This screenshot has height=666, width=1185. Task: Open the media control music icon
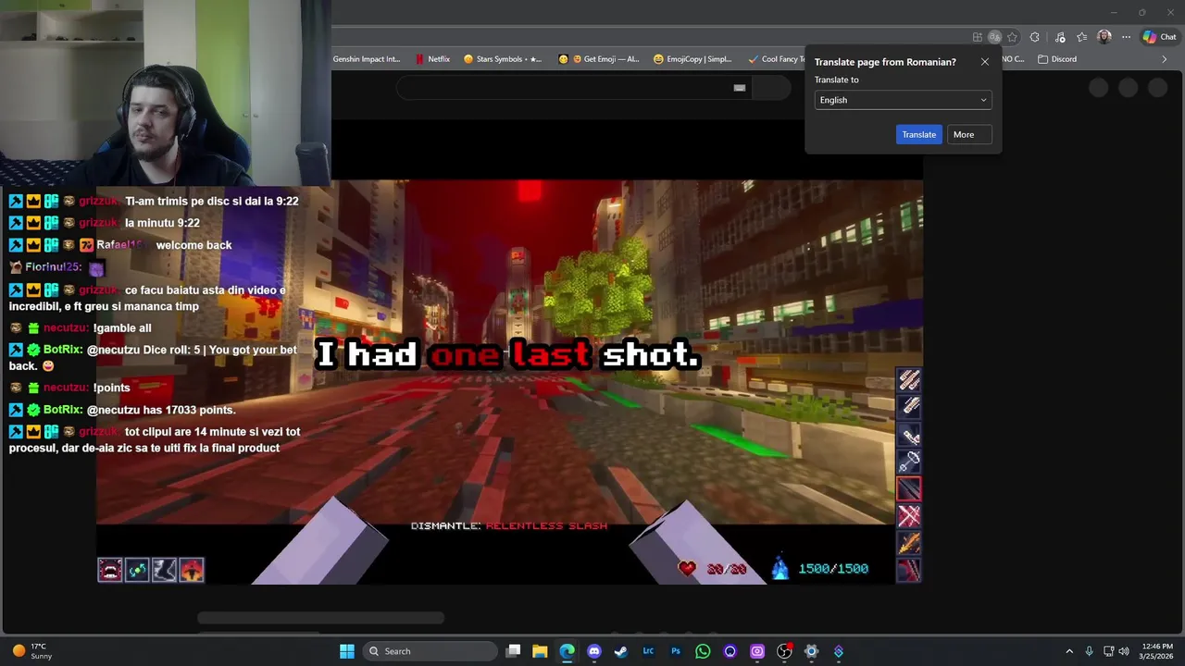click(x=1060, y=37)
